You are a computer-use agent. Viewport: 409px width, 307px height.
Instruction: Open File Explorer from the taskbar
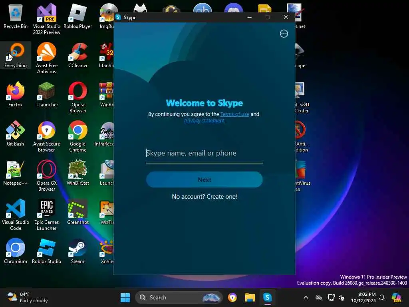(250, 297)
